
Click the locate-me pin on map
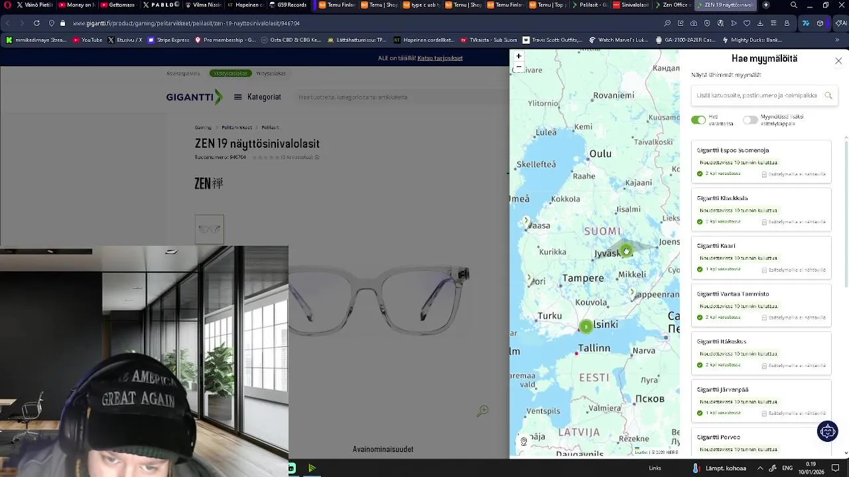tap(523, 441)
